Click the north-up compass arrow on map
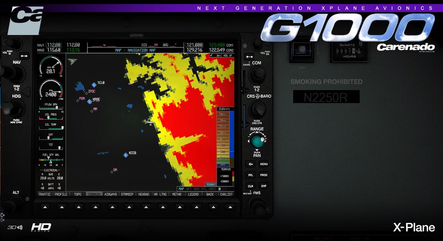443x241 pixels. [x=73, y=62]
